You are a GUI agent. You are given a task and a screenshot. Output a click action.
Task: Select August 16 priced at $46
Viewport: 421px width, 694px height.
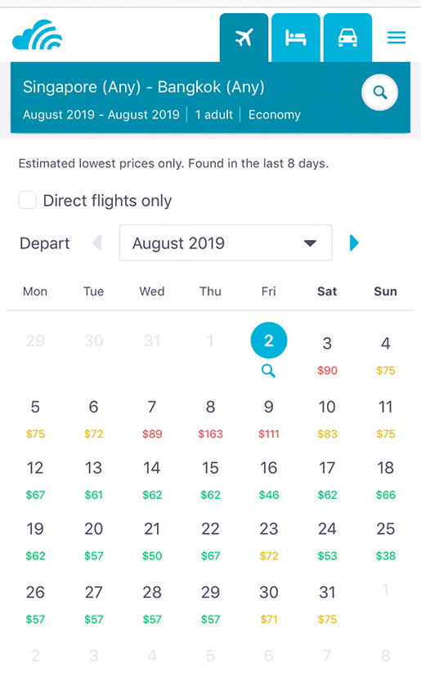click(x=269, y=479)
